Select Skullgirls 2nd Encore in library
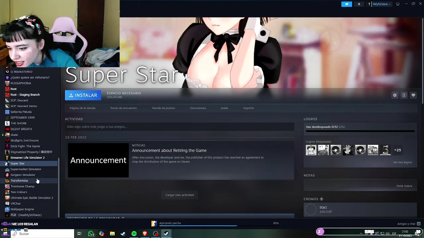This screenshot has height=238, width=424. click(x=24, y=140)
